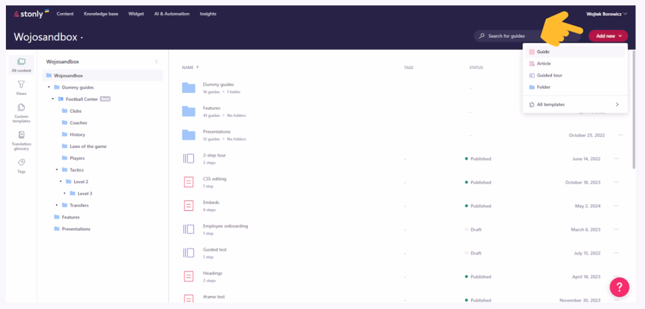Open the Stonly logo home link

coord(31,13)
